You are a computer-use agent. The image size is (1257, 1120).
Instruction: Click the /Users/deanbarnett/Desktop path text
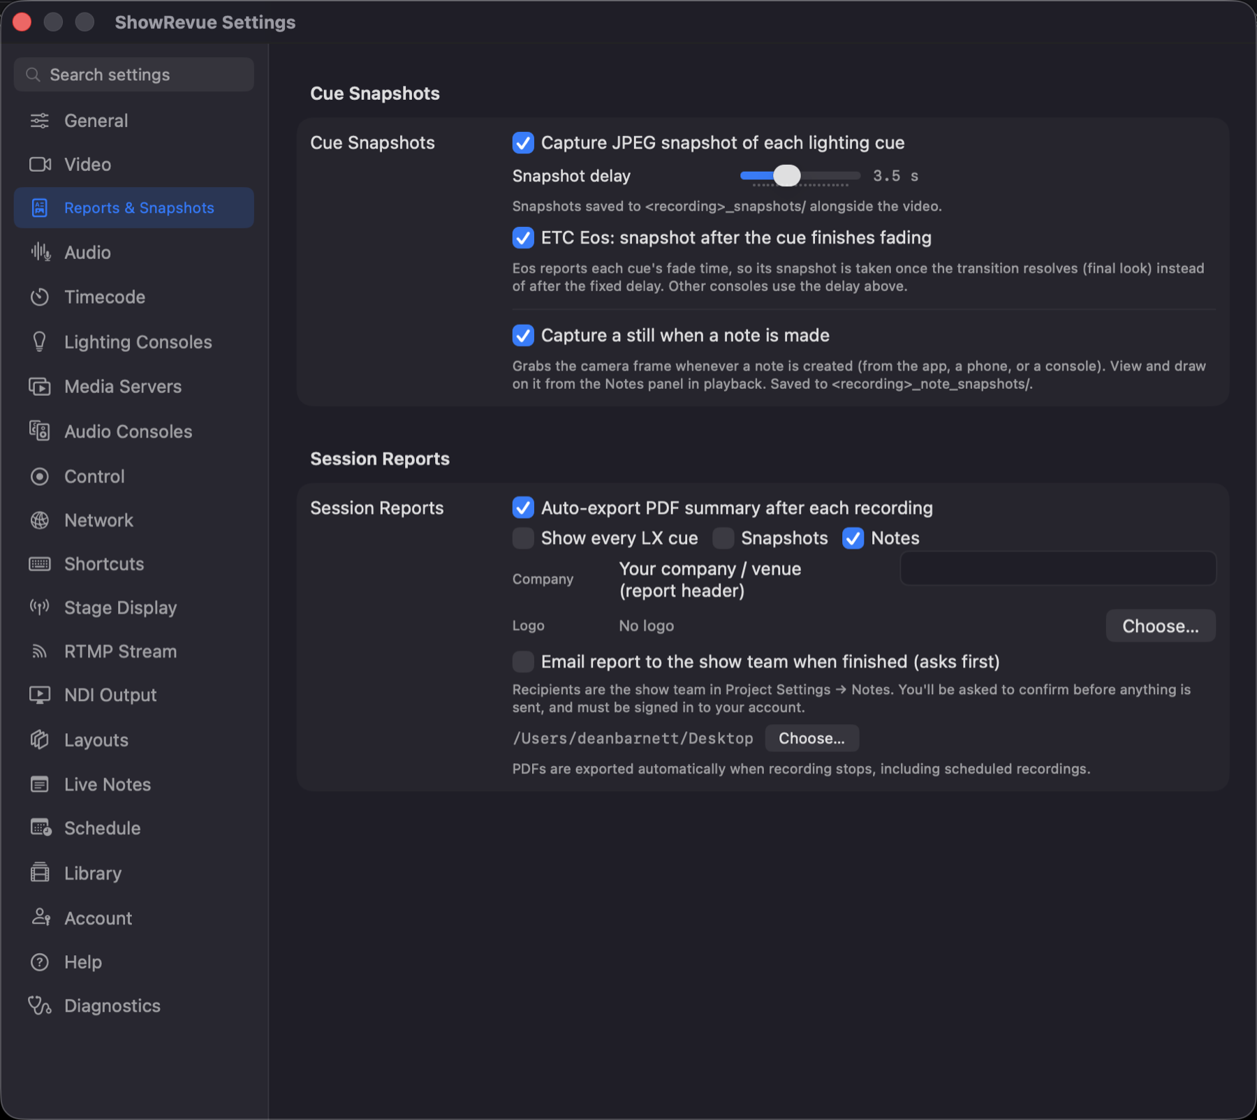tap(633, 738)
